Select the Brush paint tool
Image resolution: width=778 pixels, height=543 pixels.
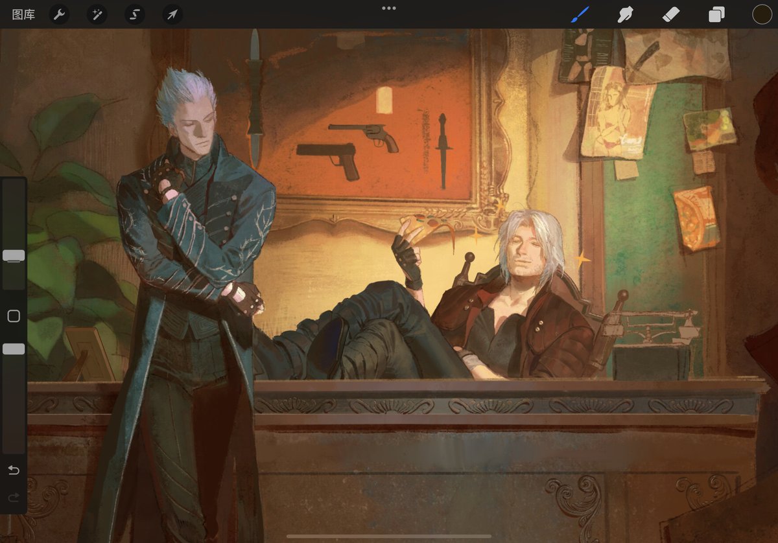(x=580, y=14)
